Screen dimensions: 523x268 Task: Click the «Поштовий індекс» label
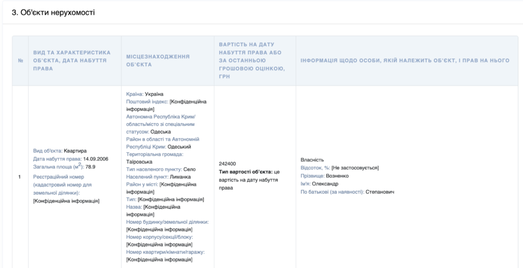click(147, 102)
